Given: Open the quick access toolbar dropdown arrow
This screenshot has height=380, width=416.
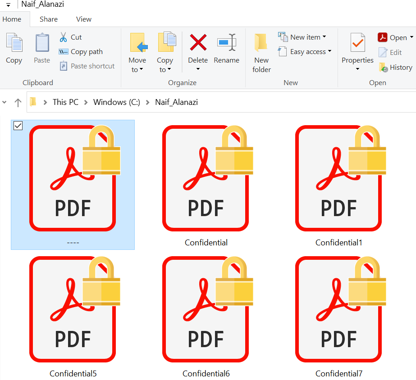Looking at the screenshot, I should point(8,5).
